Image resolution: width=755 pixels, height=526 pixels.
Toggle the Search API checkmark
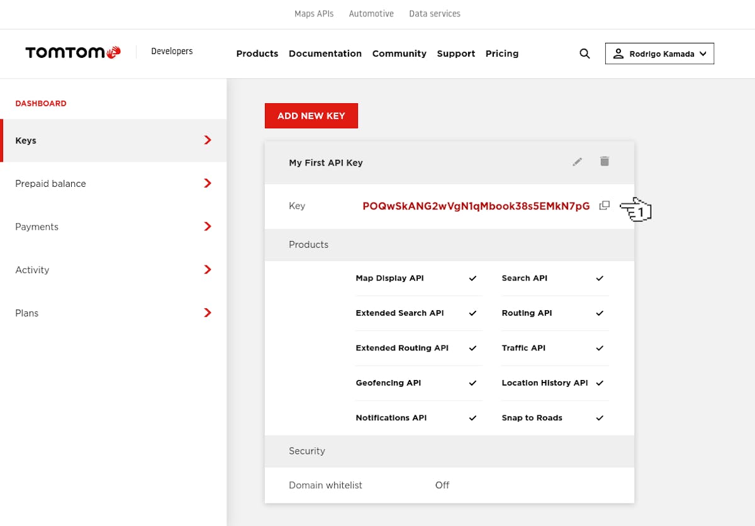(x=600, y=278)
